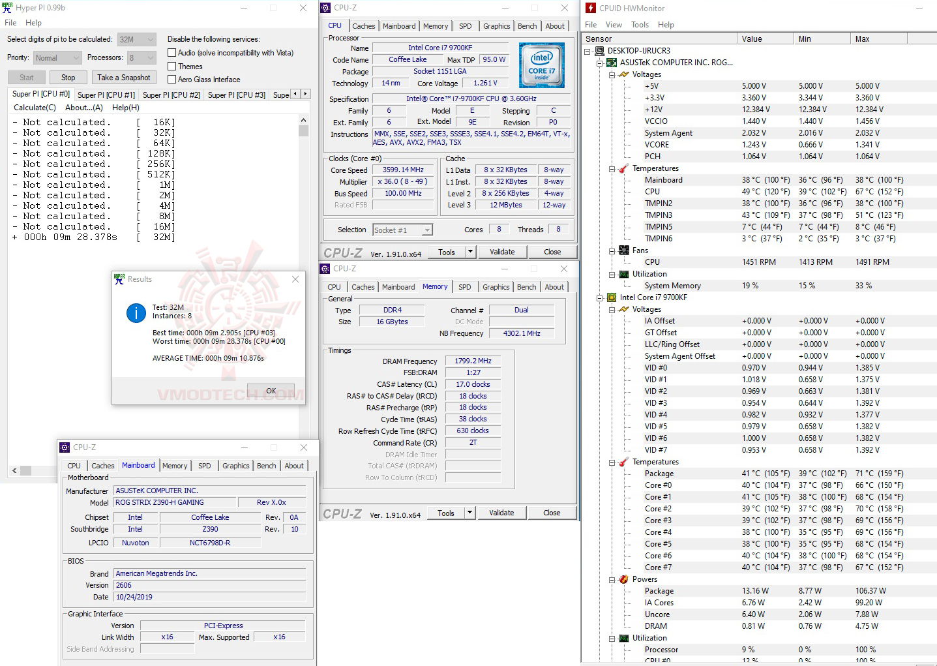The height and width of the screenshot is (666, 937).
Task: Click the Utilization icon above the Processor row
Action: 624,638
